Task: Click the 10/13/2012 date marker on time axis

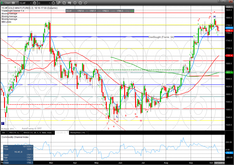Action: pos(219,163)
